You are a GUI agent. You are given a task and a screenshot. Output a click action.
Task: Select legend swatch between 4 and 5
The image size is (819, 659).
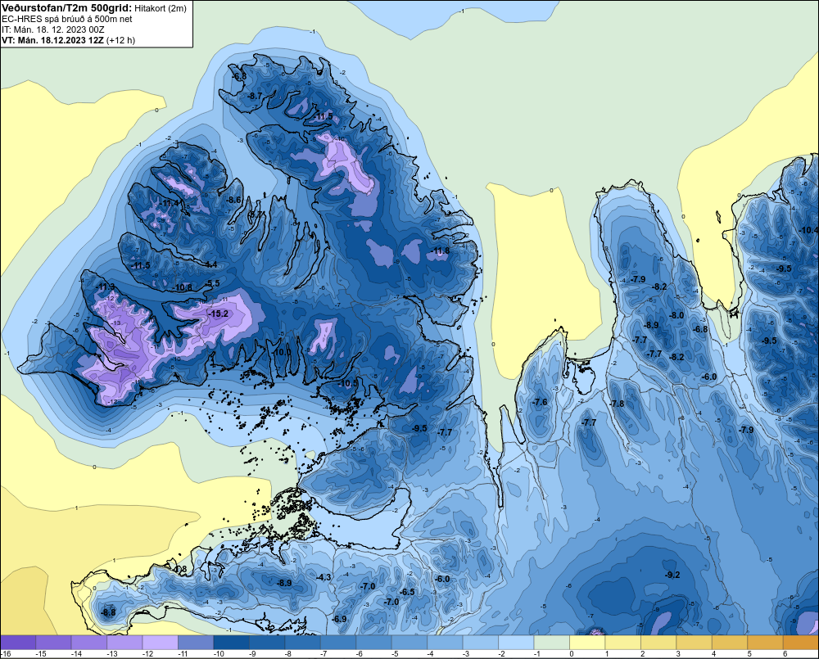point(730,643)
